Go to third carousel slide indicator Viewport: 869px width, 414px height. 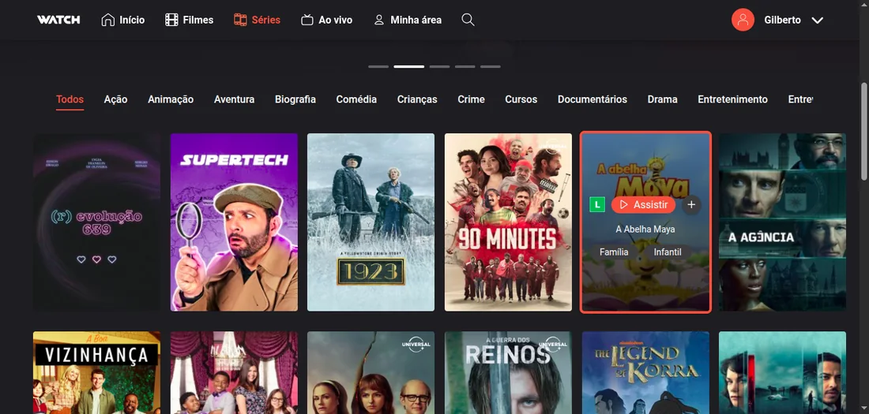coord(439,66)
